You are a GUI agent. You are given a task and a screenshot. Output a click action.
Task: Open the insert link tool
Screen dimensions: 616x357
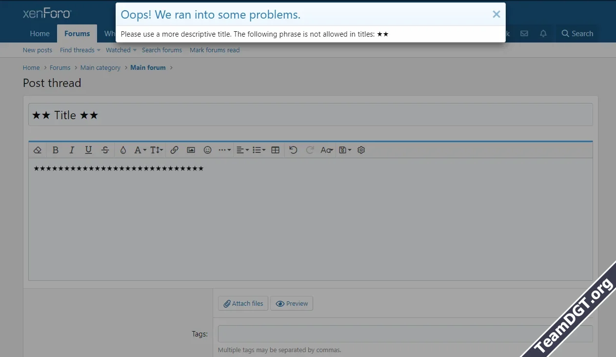(175, 150)
